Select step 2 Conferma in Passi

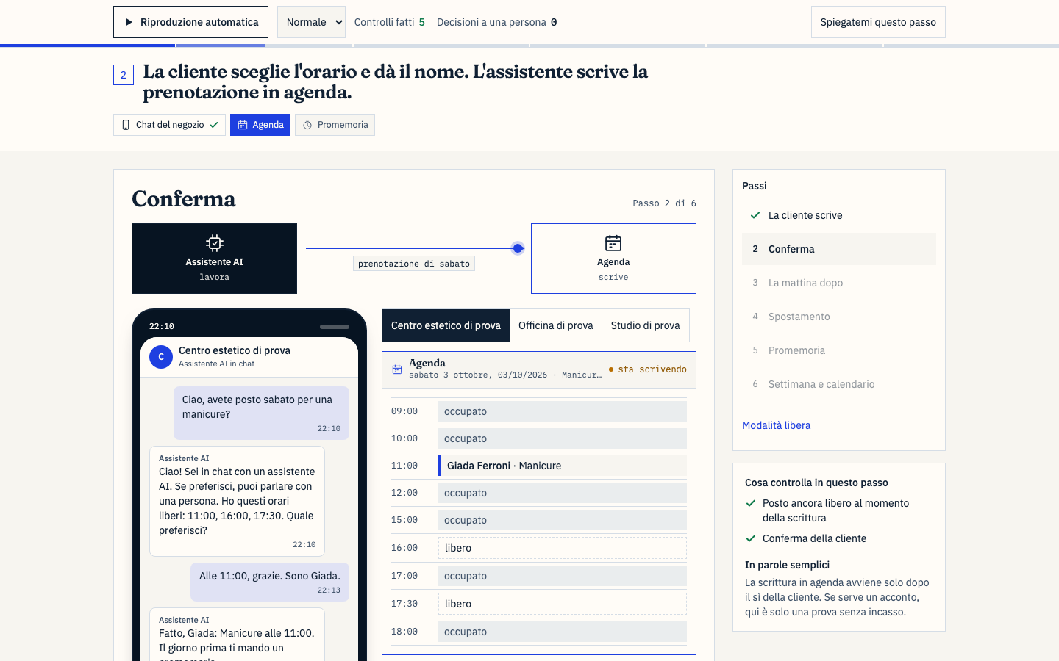839,249
